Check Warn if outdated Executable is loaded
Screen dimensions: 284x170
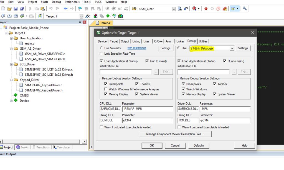pyautogui.click(x=101, y=127)
